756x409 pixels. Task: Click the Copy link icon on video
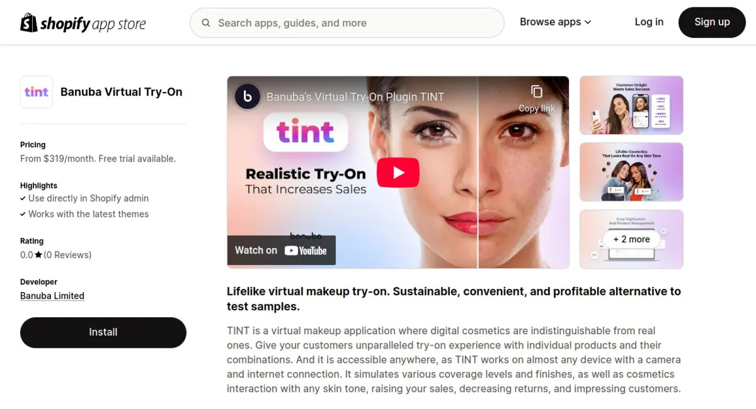tap(537, 92)
